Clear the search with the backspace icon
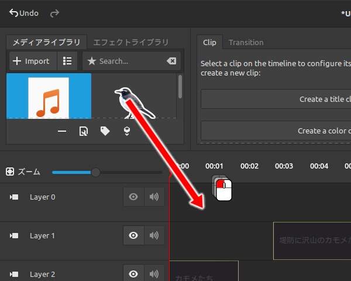 pos(171,61)
